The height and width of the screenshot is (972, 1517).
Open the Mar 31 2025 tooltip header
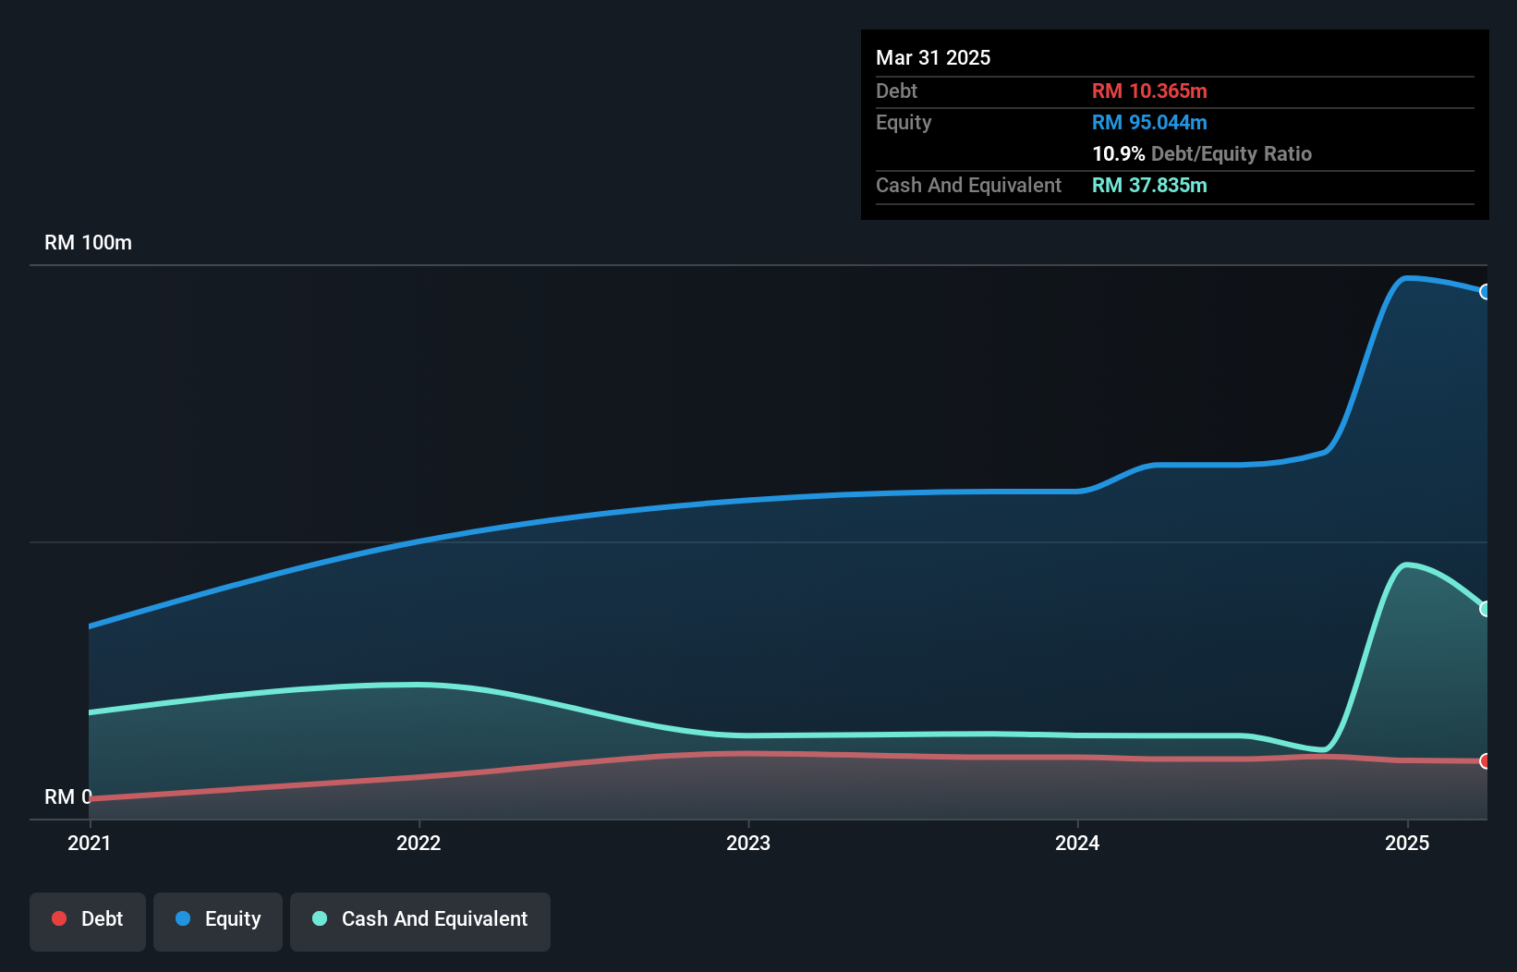(x=933, y=57)
